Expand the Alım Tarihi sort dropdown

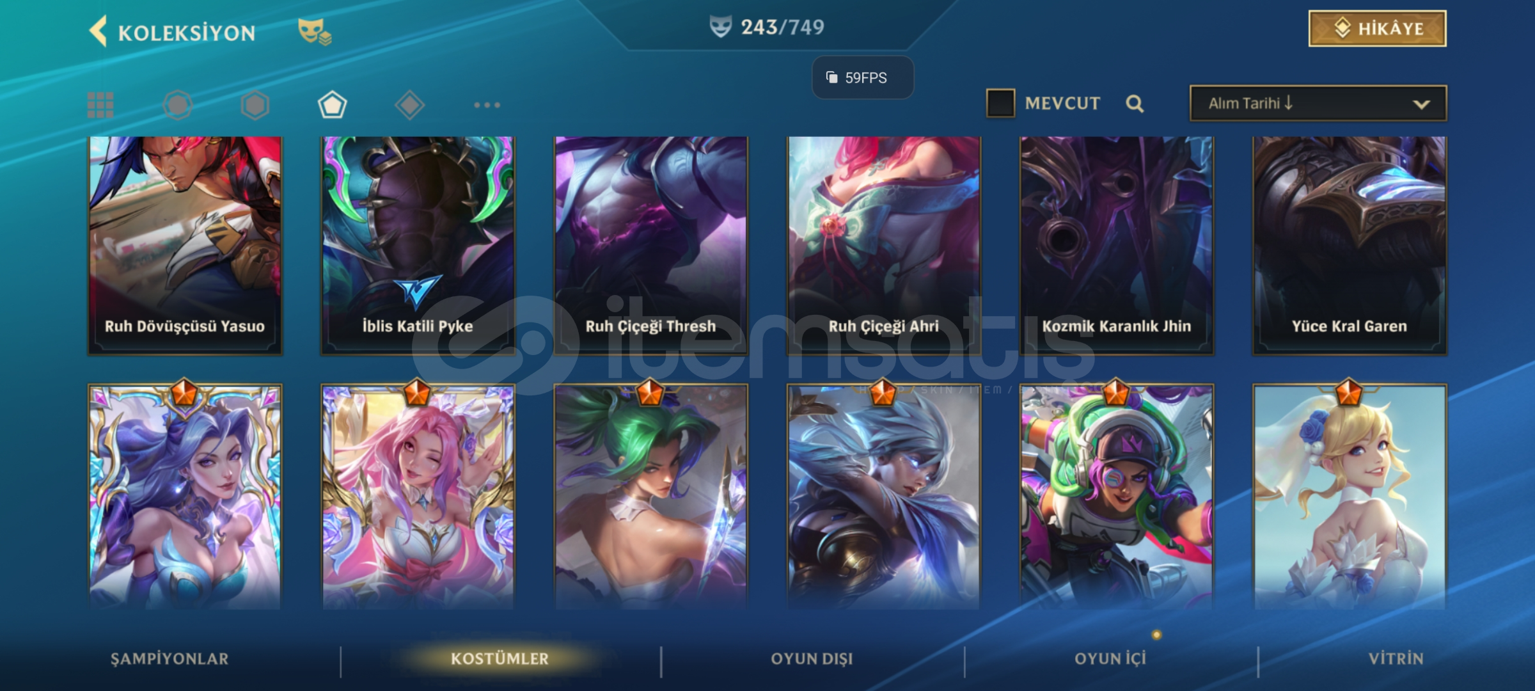[x=1318, y=103]
